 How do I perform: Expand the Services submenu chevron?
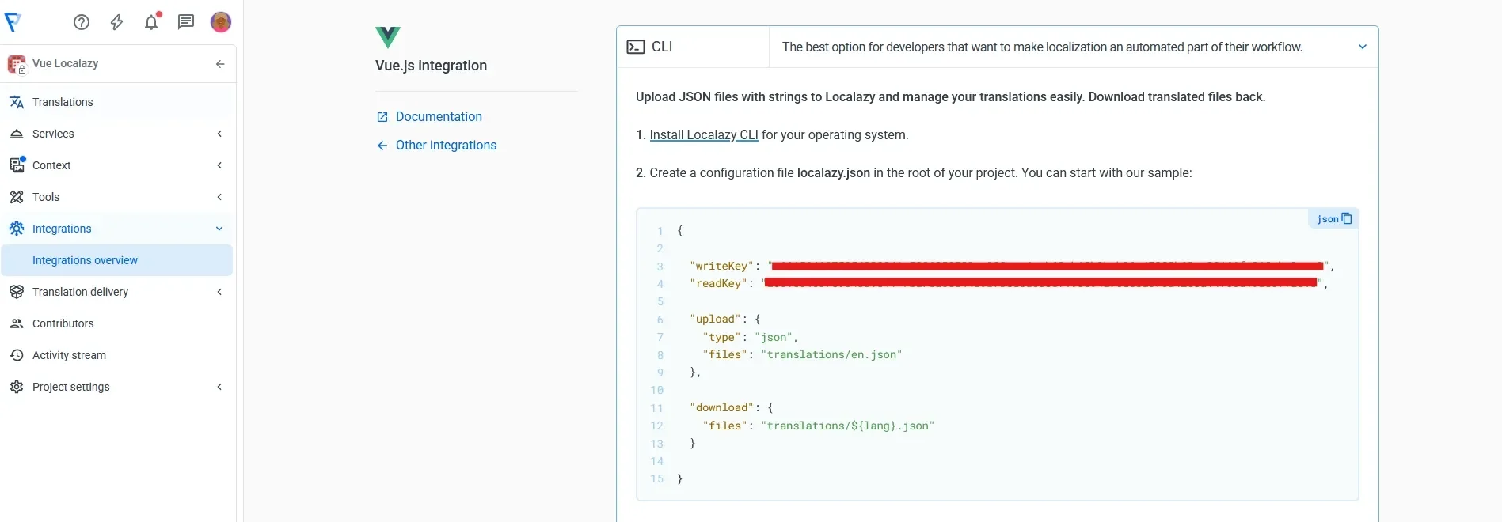(x=219, y=134)
